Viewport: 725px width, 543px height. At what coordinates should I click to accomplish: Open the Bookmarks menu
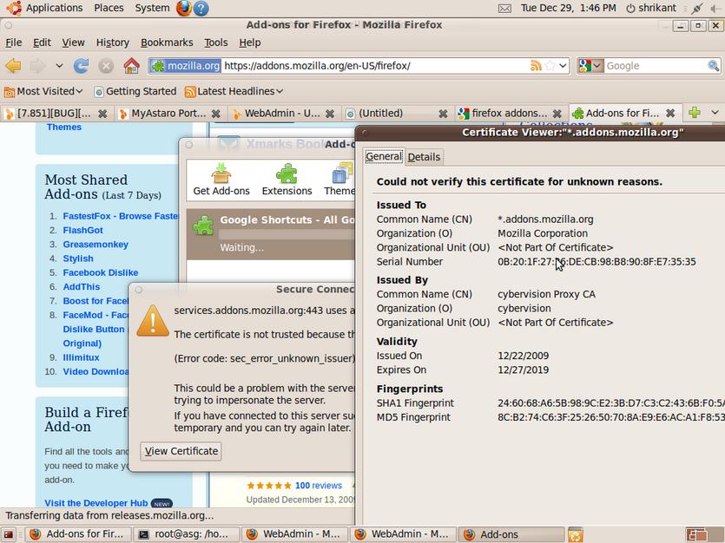click(167, 42)
